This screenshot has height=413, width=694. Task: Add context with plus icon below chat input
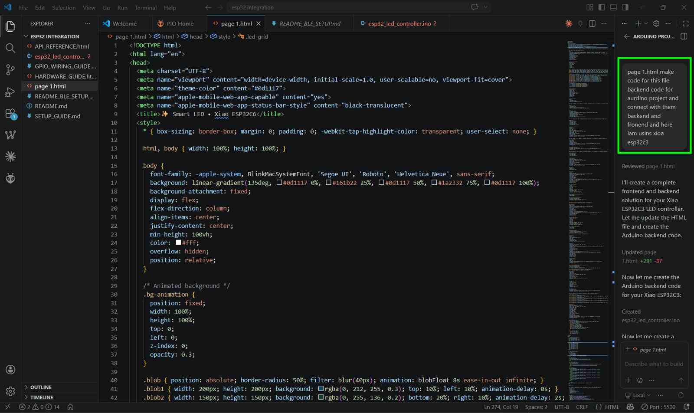[x=628, y=380]
